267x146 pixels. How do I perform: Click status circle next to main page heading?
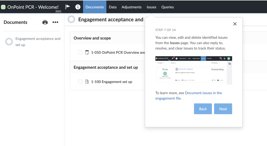coord(71,20)
